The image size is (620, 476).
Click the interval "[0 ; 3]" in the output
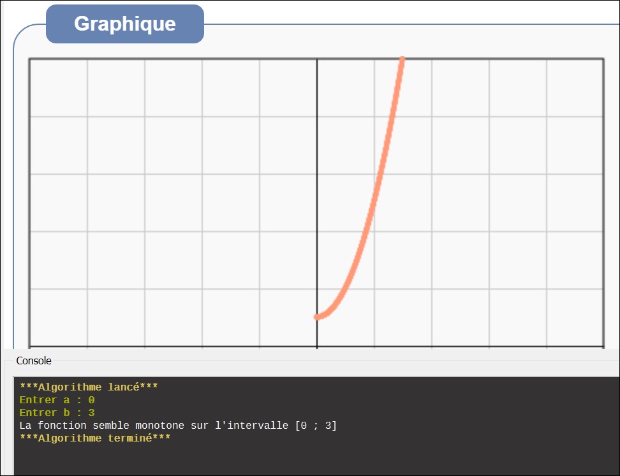(x=316, y=426)
